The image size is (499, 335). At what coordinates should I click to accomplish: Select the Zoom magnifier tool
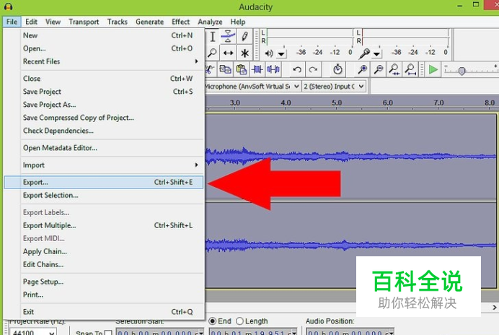click(212, 53)
